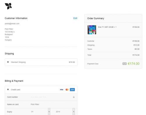Viewport: 146px width, 115px height.
Task: Click the product name Eve T1 WiFi 32GB
Action: coord(106,27)
